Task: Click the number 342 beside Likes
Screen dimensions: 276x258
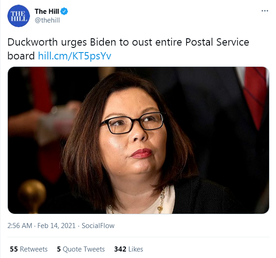Action: pyautogui.click(x=120, y=249)
